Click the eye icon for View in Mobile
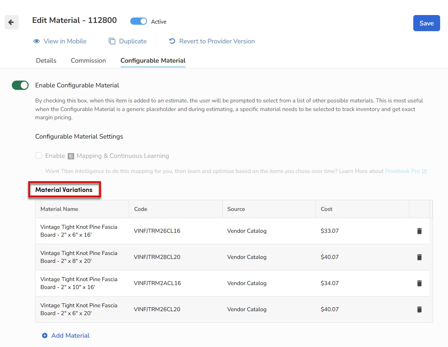 pos(36,41)
